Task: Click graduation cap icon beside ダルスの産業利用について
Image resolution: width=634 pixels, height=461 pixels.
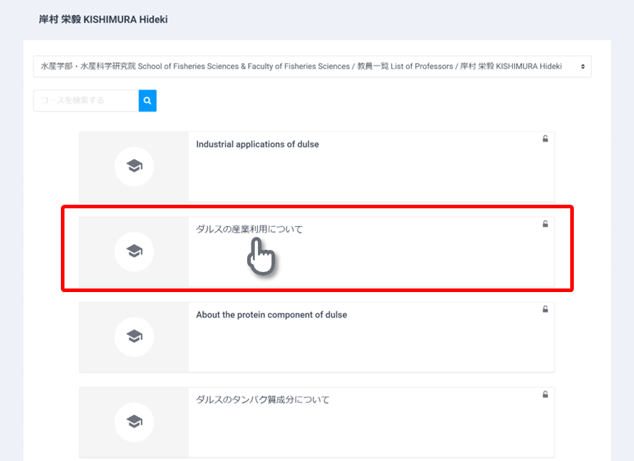Action: (134, 251)
